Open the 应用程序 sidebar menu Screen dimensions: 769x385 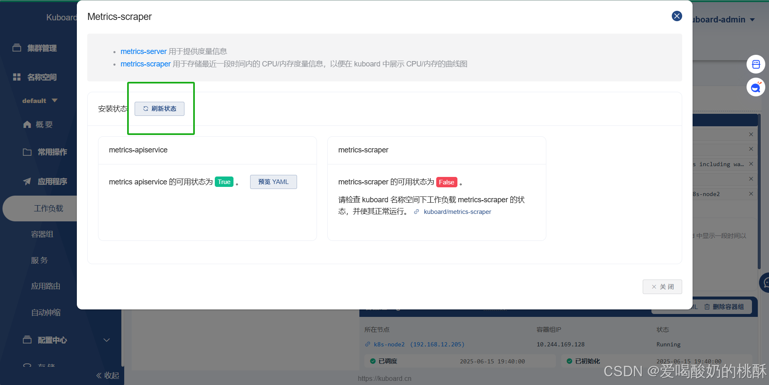52,181
